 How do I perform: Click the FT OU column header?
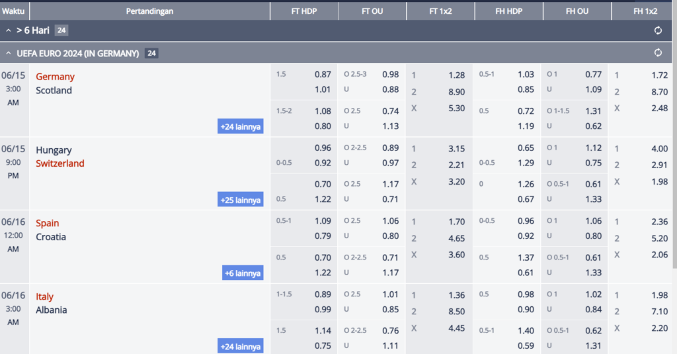click(372, 11)
